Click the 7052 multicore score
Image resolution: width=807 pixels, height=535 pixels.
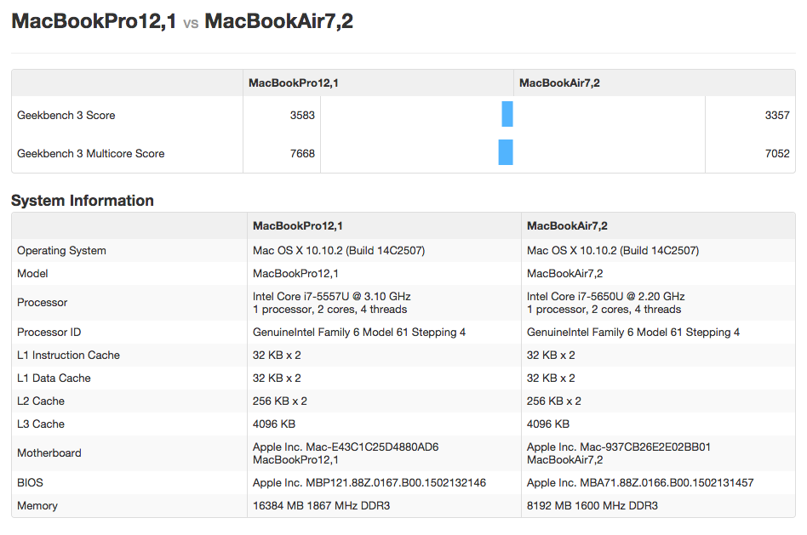pos(777,153)
